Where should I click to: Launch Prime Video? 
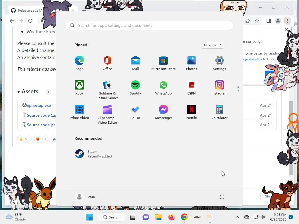pos(79,112)
